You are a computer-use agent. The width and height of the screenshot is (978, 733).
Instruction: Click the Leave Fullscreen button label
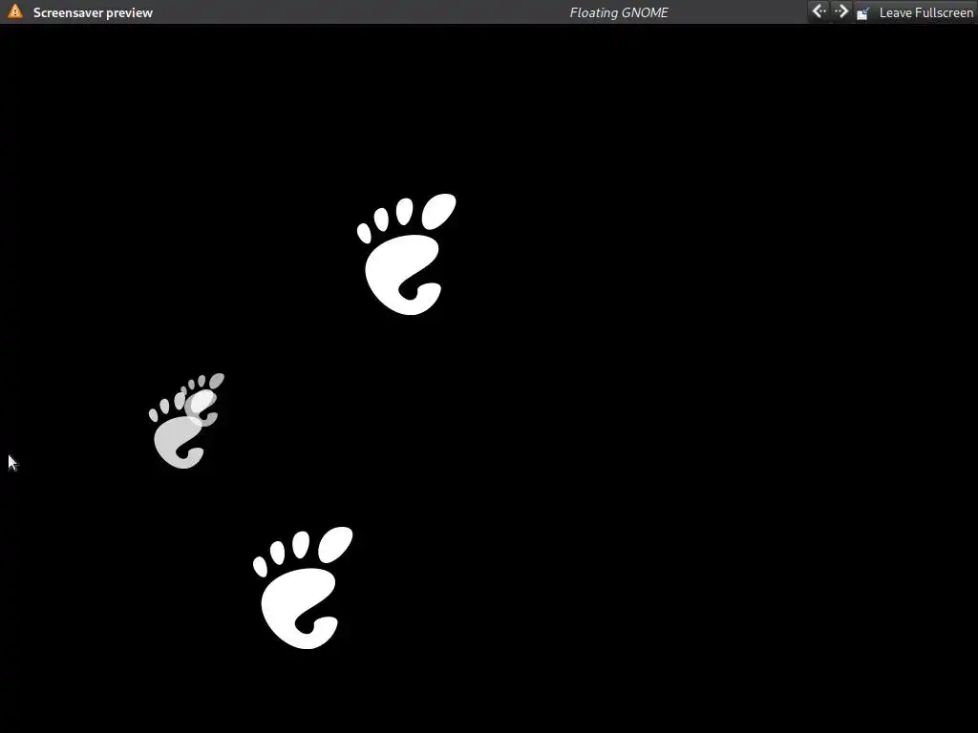[925, 12]
